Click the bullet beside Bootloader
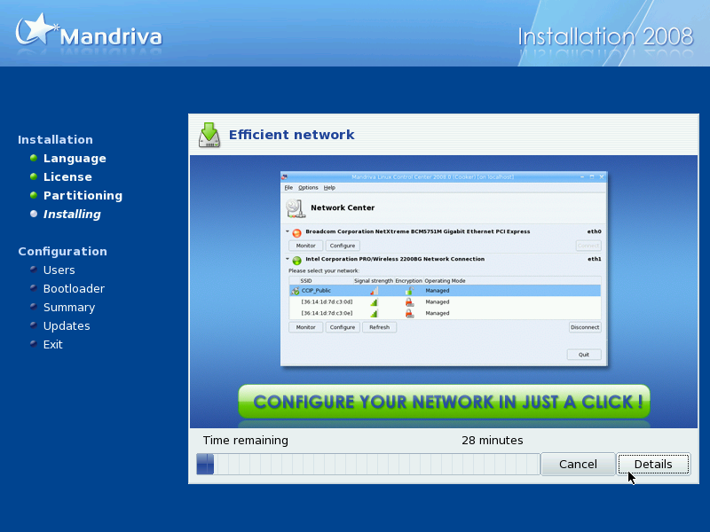 click(x=34, y=287)
